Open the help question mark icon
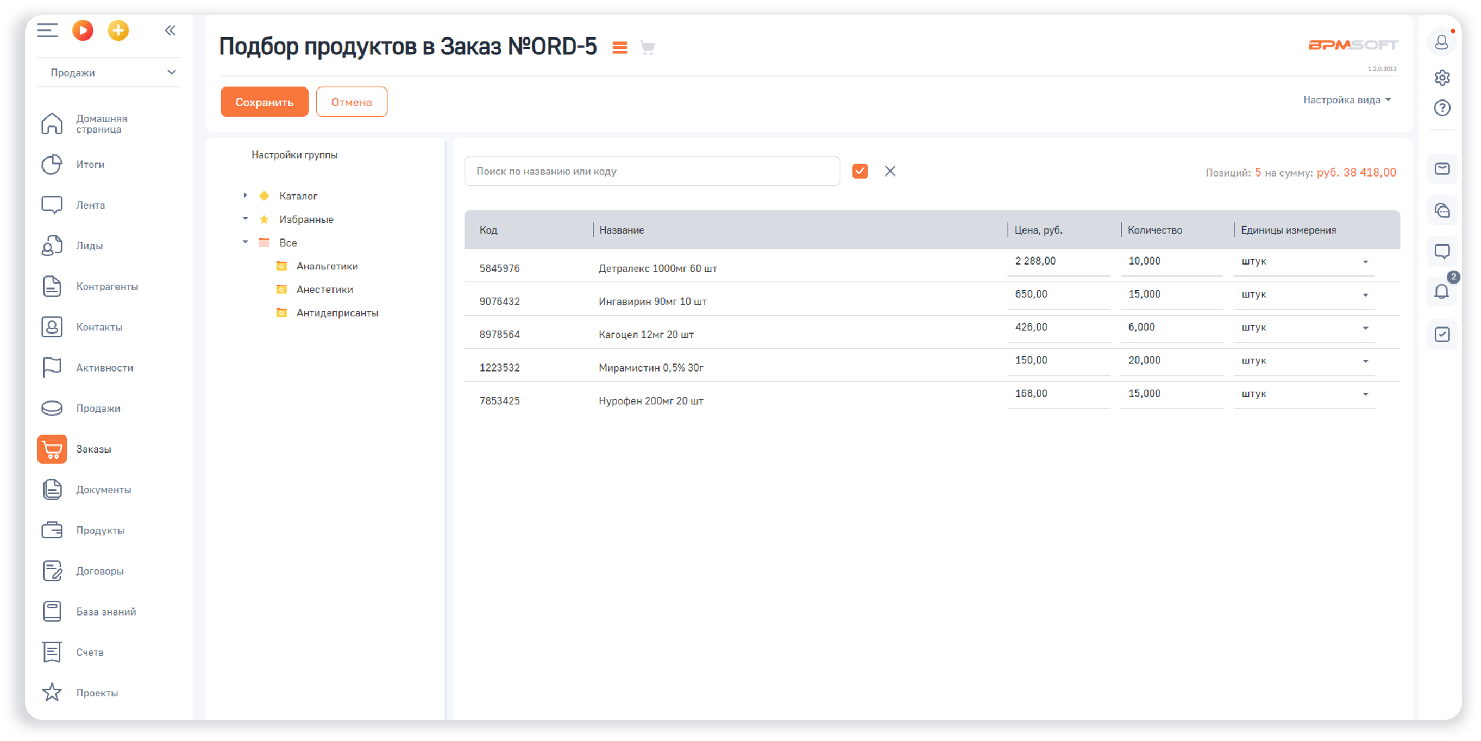This screenshot has width=1481, height=741. (1442, 108)
